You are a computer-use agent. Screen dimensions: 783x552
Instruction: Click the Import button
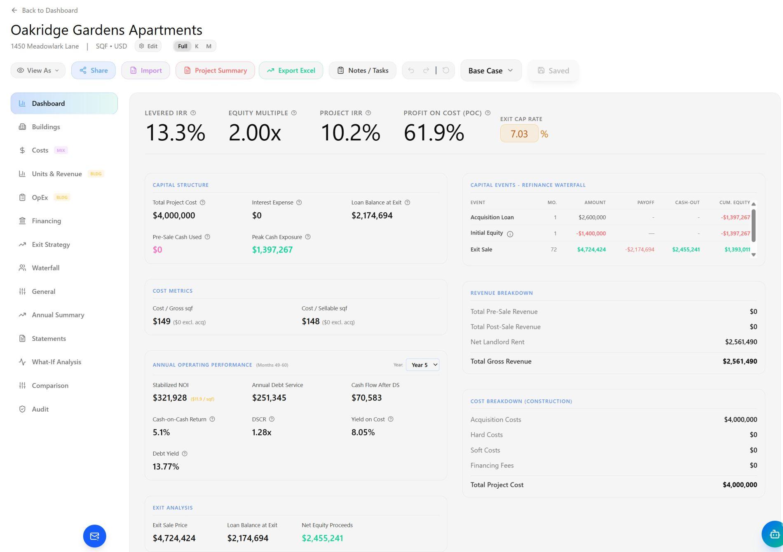click(145, 70)
